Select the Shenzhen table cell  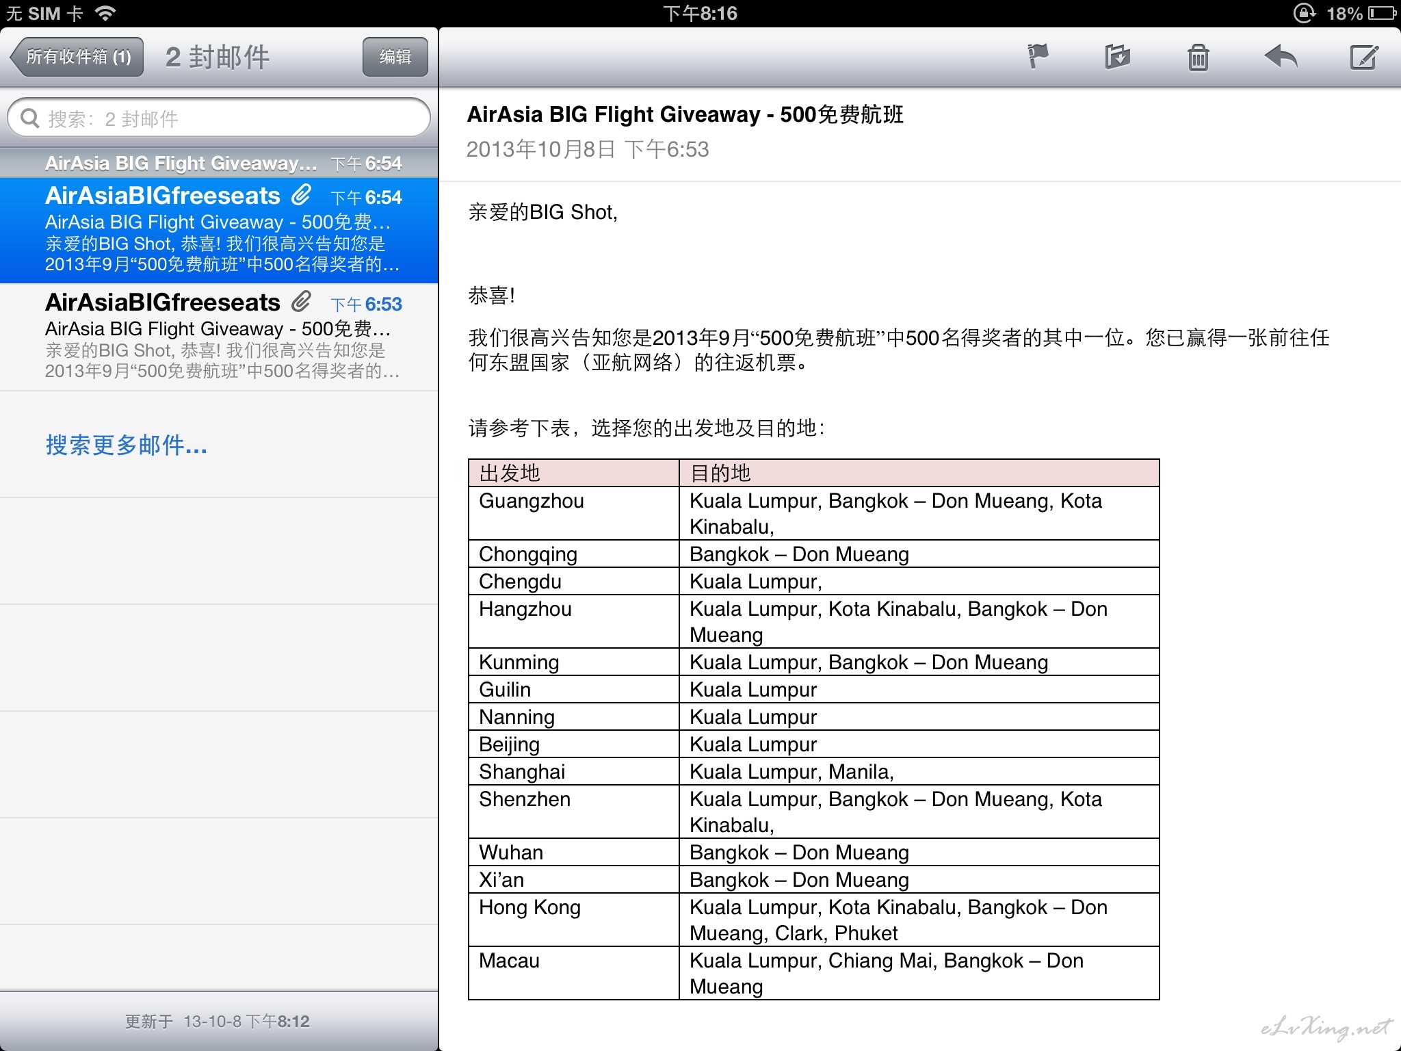click(x=574, y=812)
